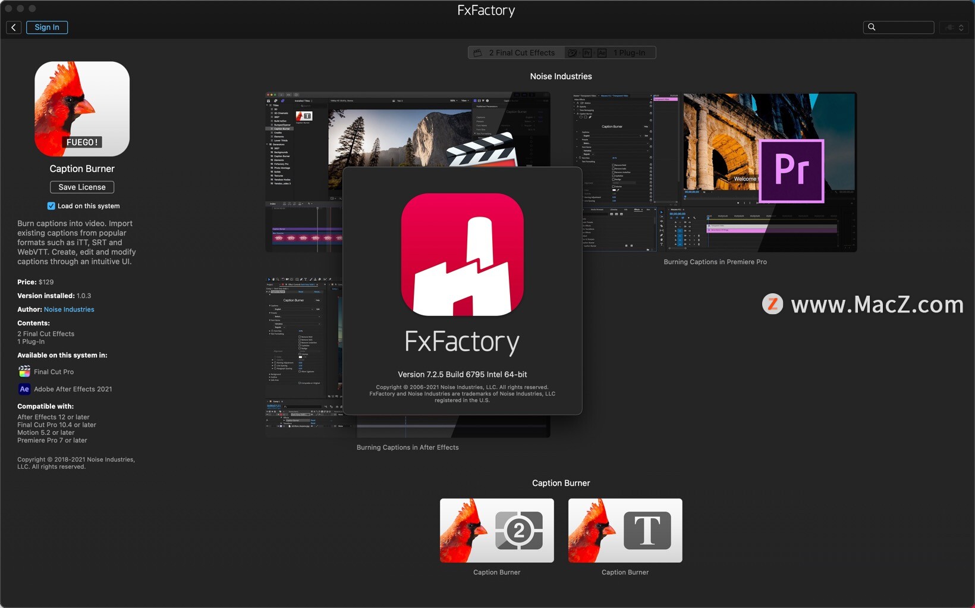Click the Adobe After Effects 2021 label

tap(73, 389)
